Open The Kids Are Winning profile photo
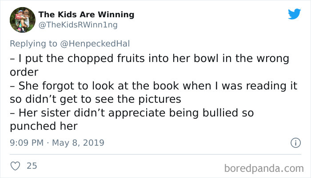 [22, 20]
